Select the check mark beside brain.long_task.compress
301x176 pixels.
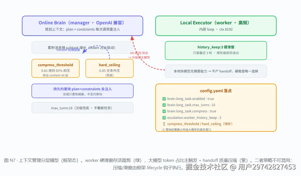coord(164,111)
